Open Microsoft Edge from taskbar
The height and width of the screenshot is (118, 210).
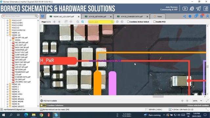(26, 115)
